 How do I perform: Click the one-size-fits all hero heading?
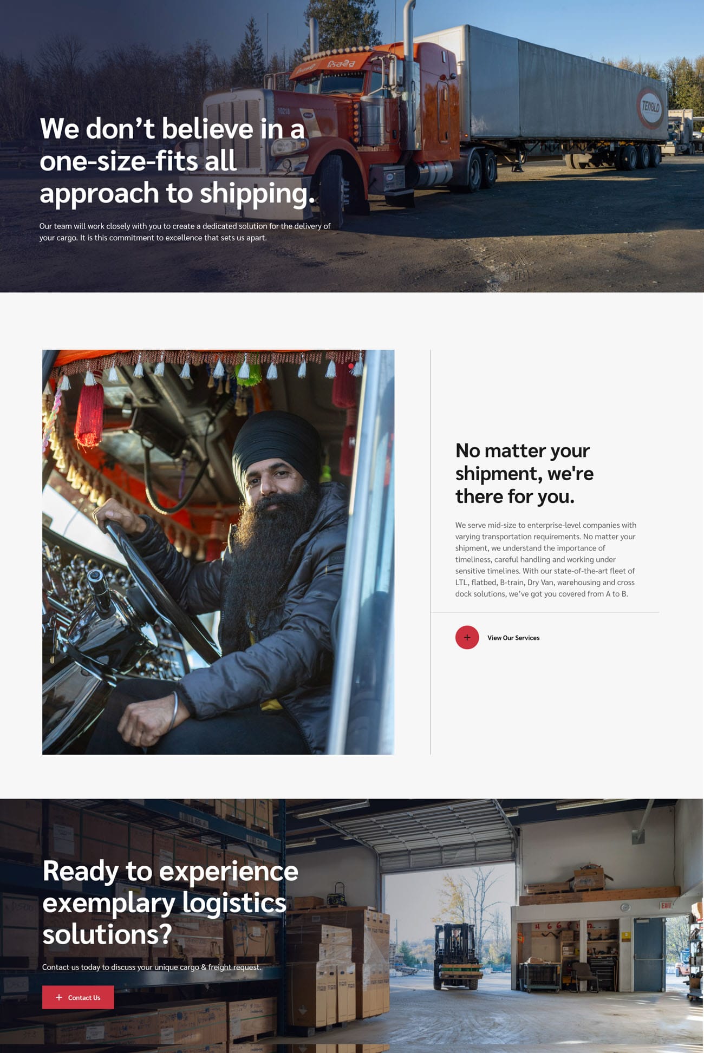[x=177, y=161]
